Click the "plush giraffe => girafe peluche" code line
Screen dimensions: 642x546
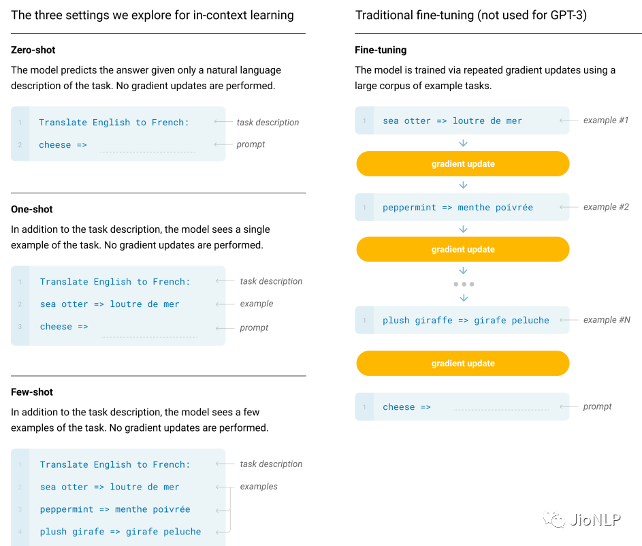click(466, 321)
